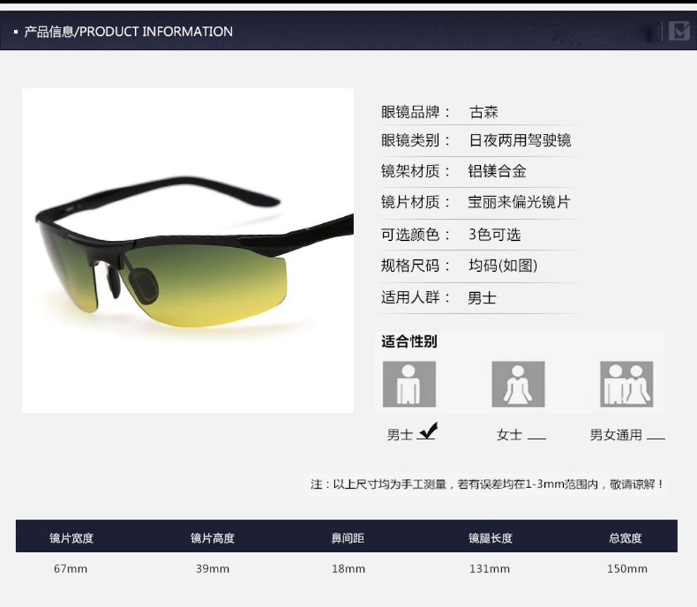Click the 适合性别 section heading
The image size is (697, 607).
click(409, 342)
